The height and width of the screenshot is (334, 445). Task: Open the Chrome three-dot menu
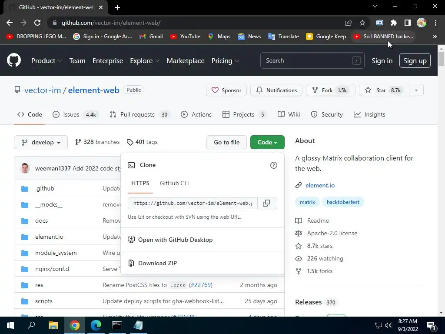pos(435,23)
